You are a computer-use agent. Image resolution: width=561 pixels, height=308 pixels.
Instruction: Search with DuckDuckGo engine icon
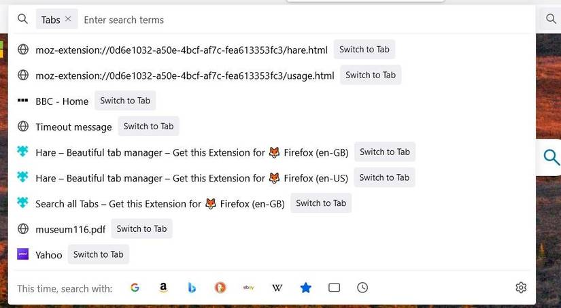click(x=220, y=288)
